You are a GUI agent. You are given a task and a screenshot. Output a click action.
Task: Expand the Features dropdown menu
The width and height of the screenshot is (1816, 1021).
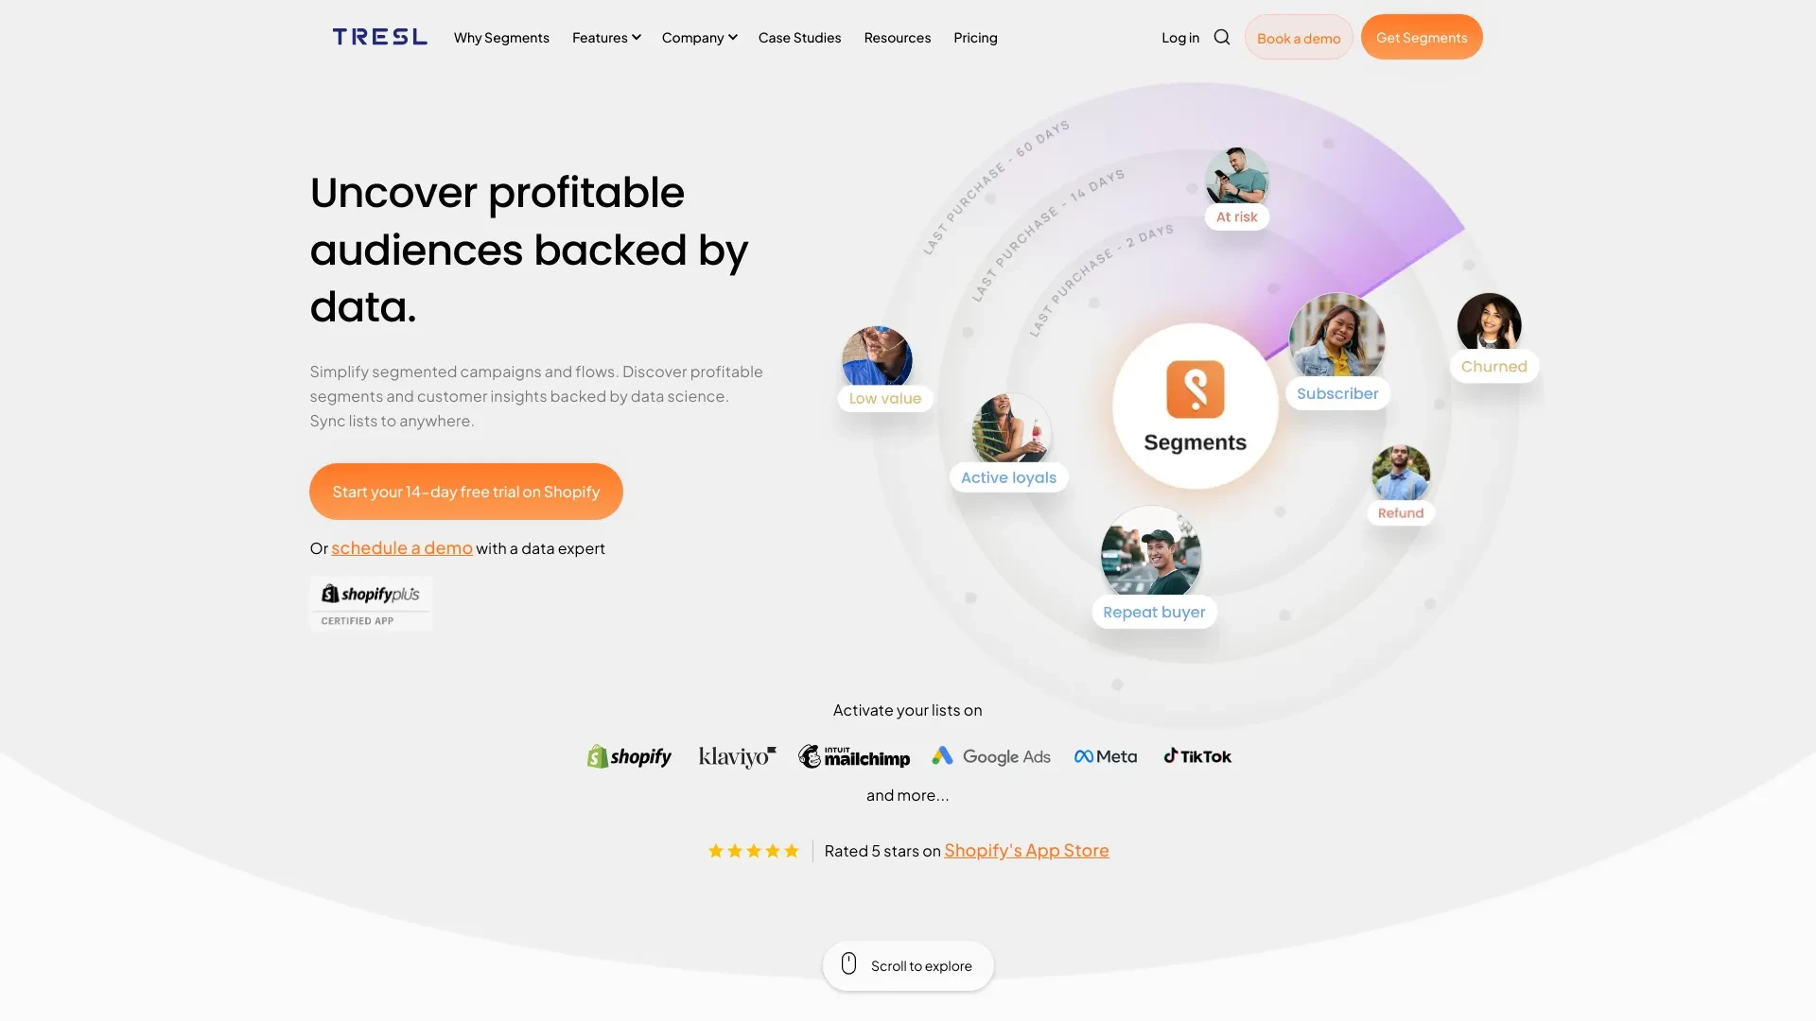605,38
